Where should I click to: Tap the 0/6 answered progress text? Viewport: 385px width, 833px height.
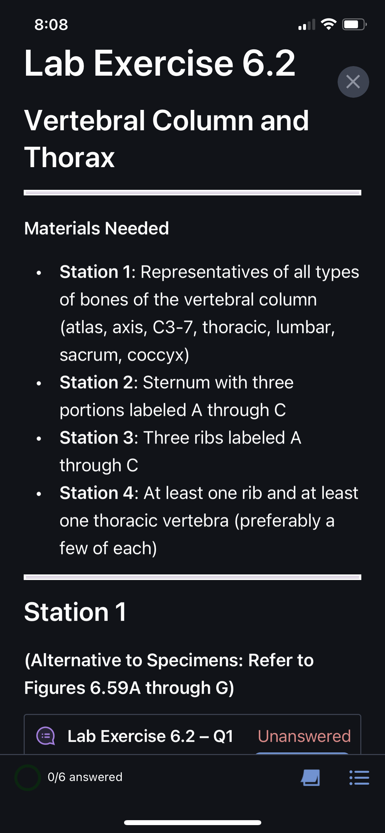pyautogui.click(x=85, y=777)
